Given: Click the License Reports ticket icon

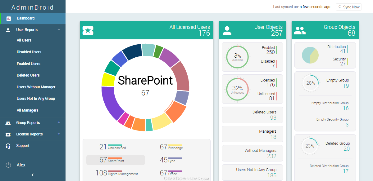Looking at the screenshot, I should [8, 134].
